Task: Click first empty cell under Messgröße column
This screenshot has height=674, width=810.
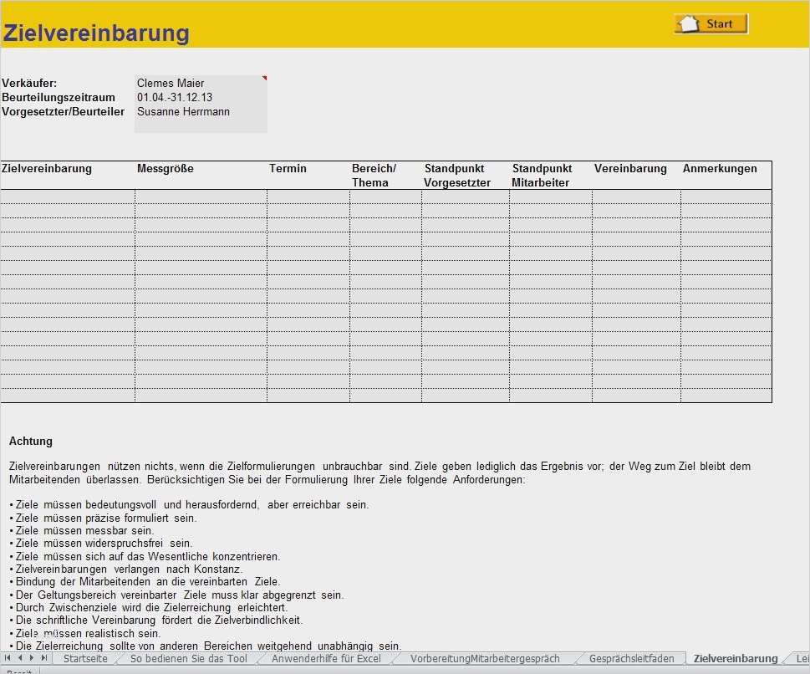Action: [201, 197]
